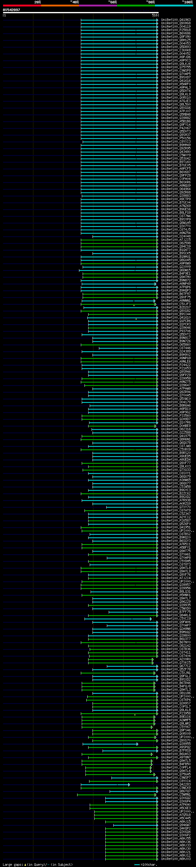Select the UniRef100_A7QJE3 label
Screen dimensions: 196x867
176,101
